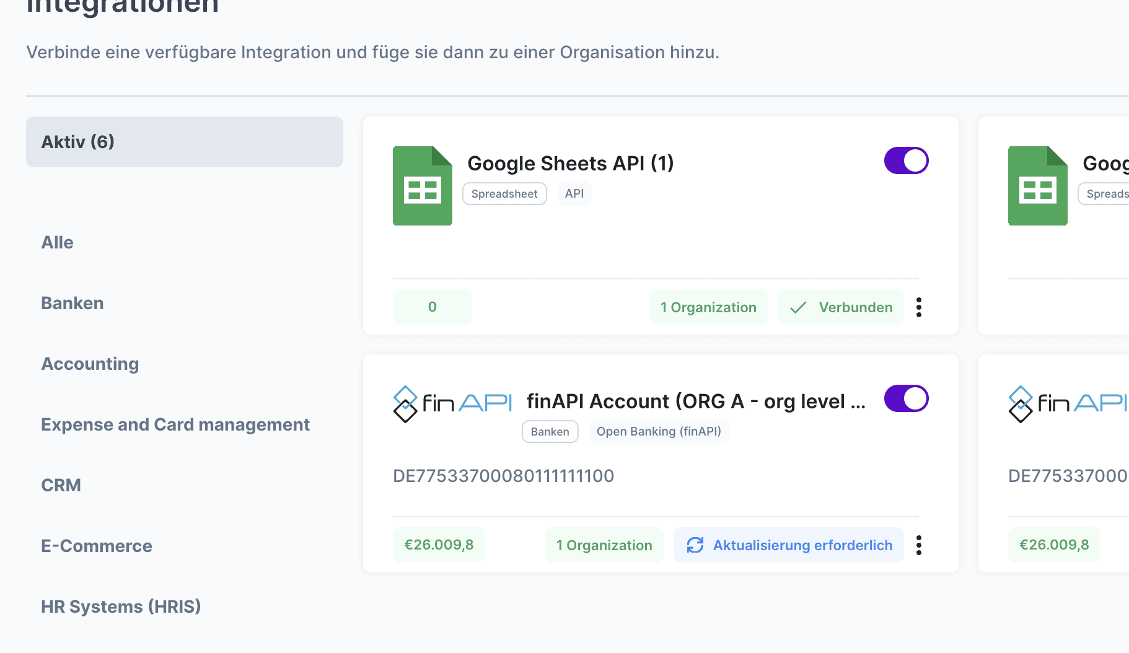
Task: Click the partially visible second finAPI logo
Action: click(x=1067, y=403)
